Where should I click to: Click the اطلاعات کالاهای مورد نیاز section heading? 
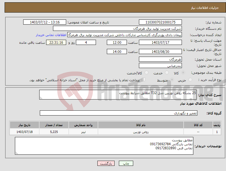point(201,104)
